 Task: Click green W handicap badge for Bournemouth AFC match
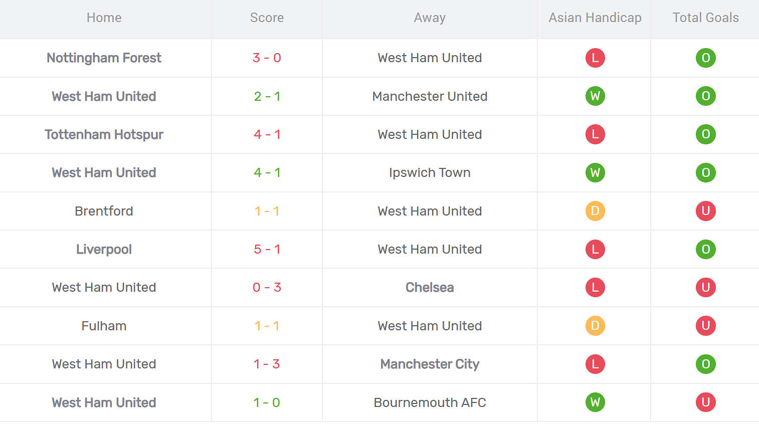(x=595, y=402)
